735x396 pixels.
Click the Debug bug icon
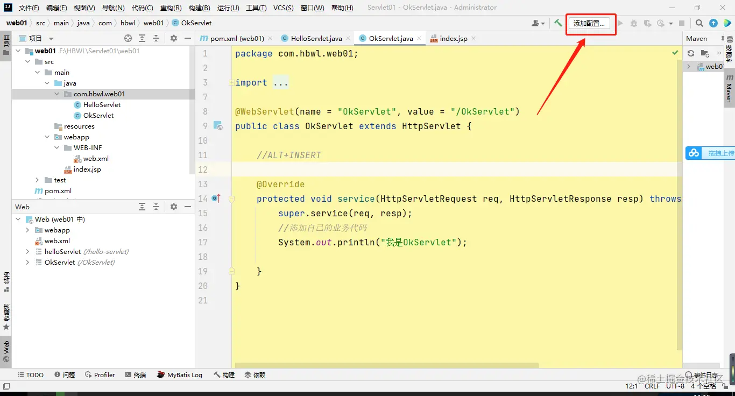pyautogui.click(x=634, y=23)
